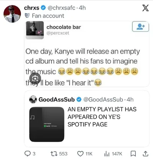Tap the camera lens search overlay icon
The width and height of the screenshot is (153, 162).
35,79
